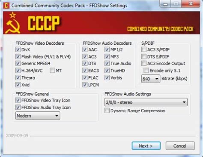Uncheck the FLAC audio decoder
The height and width of the screenshot is (157, 203).
[x=85, y=77]
